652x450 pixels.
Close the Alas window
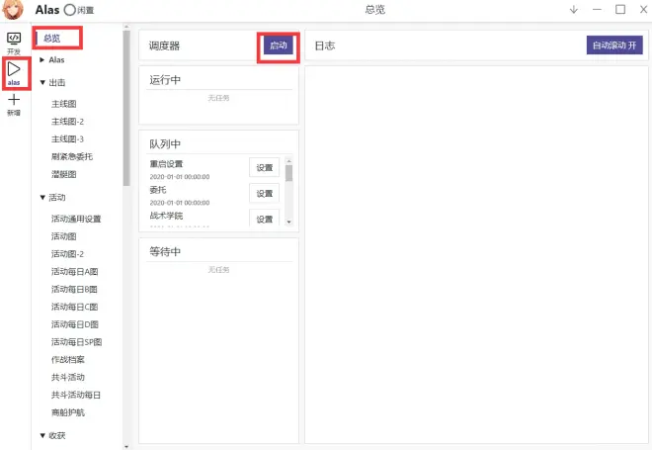[x=643, y=9]
